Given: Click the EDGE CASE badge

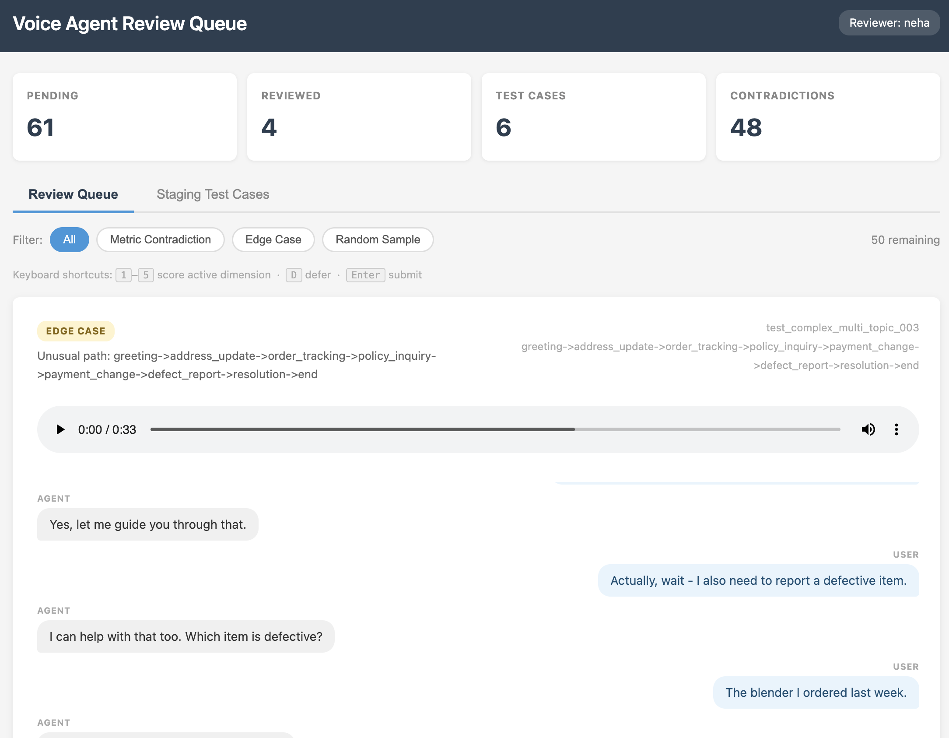Looking at the screenshot, I should pos(76,331).
